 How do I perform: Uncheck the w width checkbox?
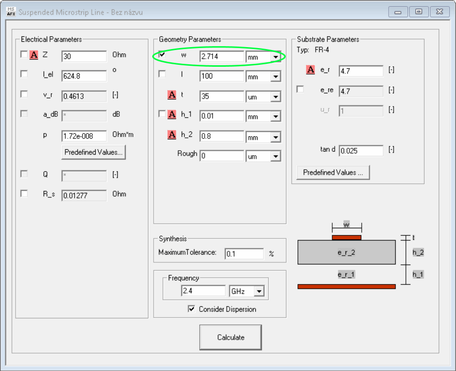click(x=162, y=55)
